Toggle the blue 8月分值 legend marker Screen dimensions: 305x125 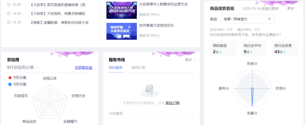10,84
